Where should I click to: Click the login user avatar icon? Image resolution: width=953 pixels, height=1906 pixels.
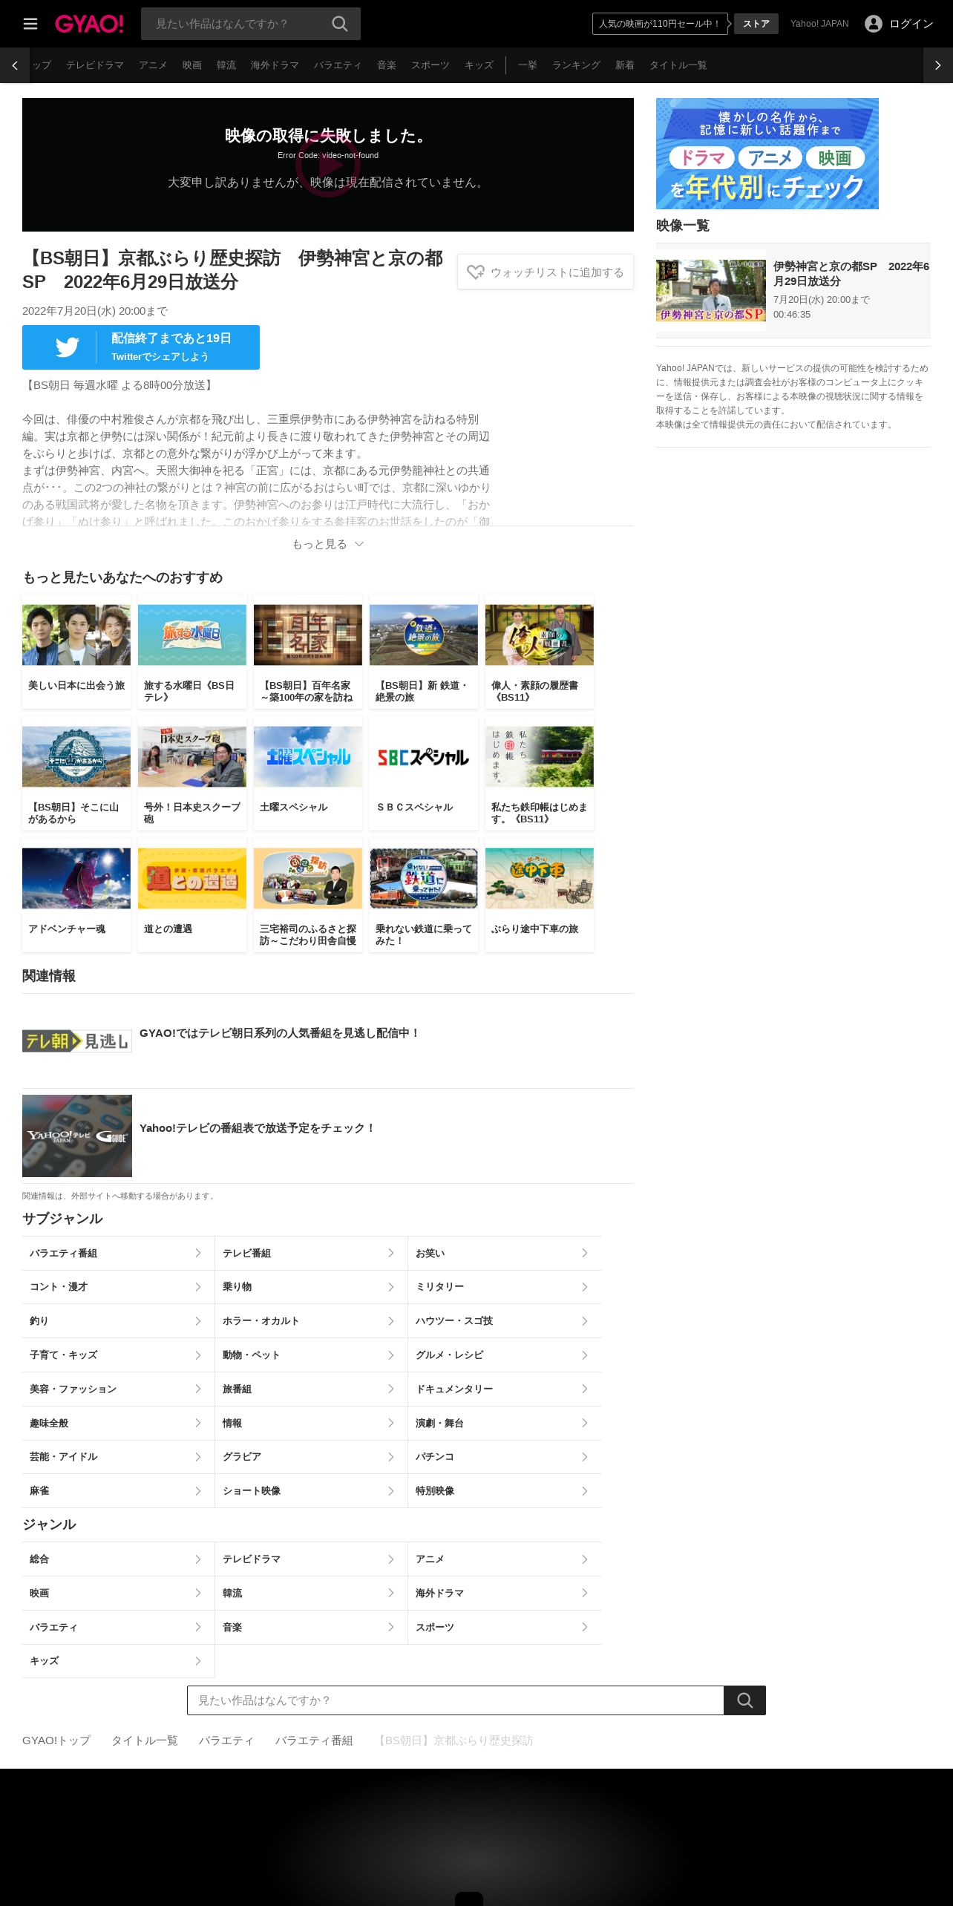tap(874, 24)
